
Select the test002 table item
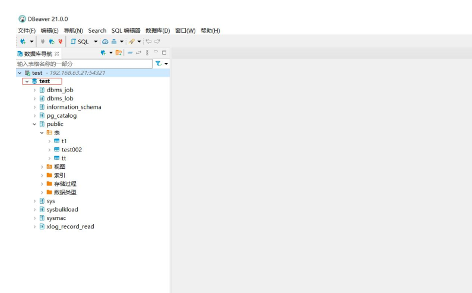[x=72, y=150]
